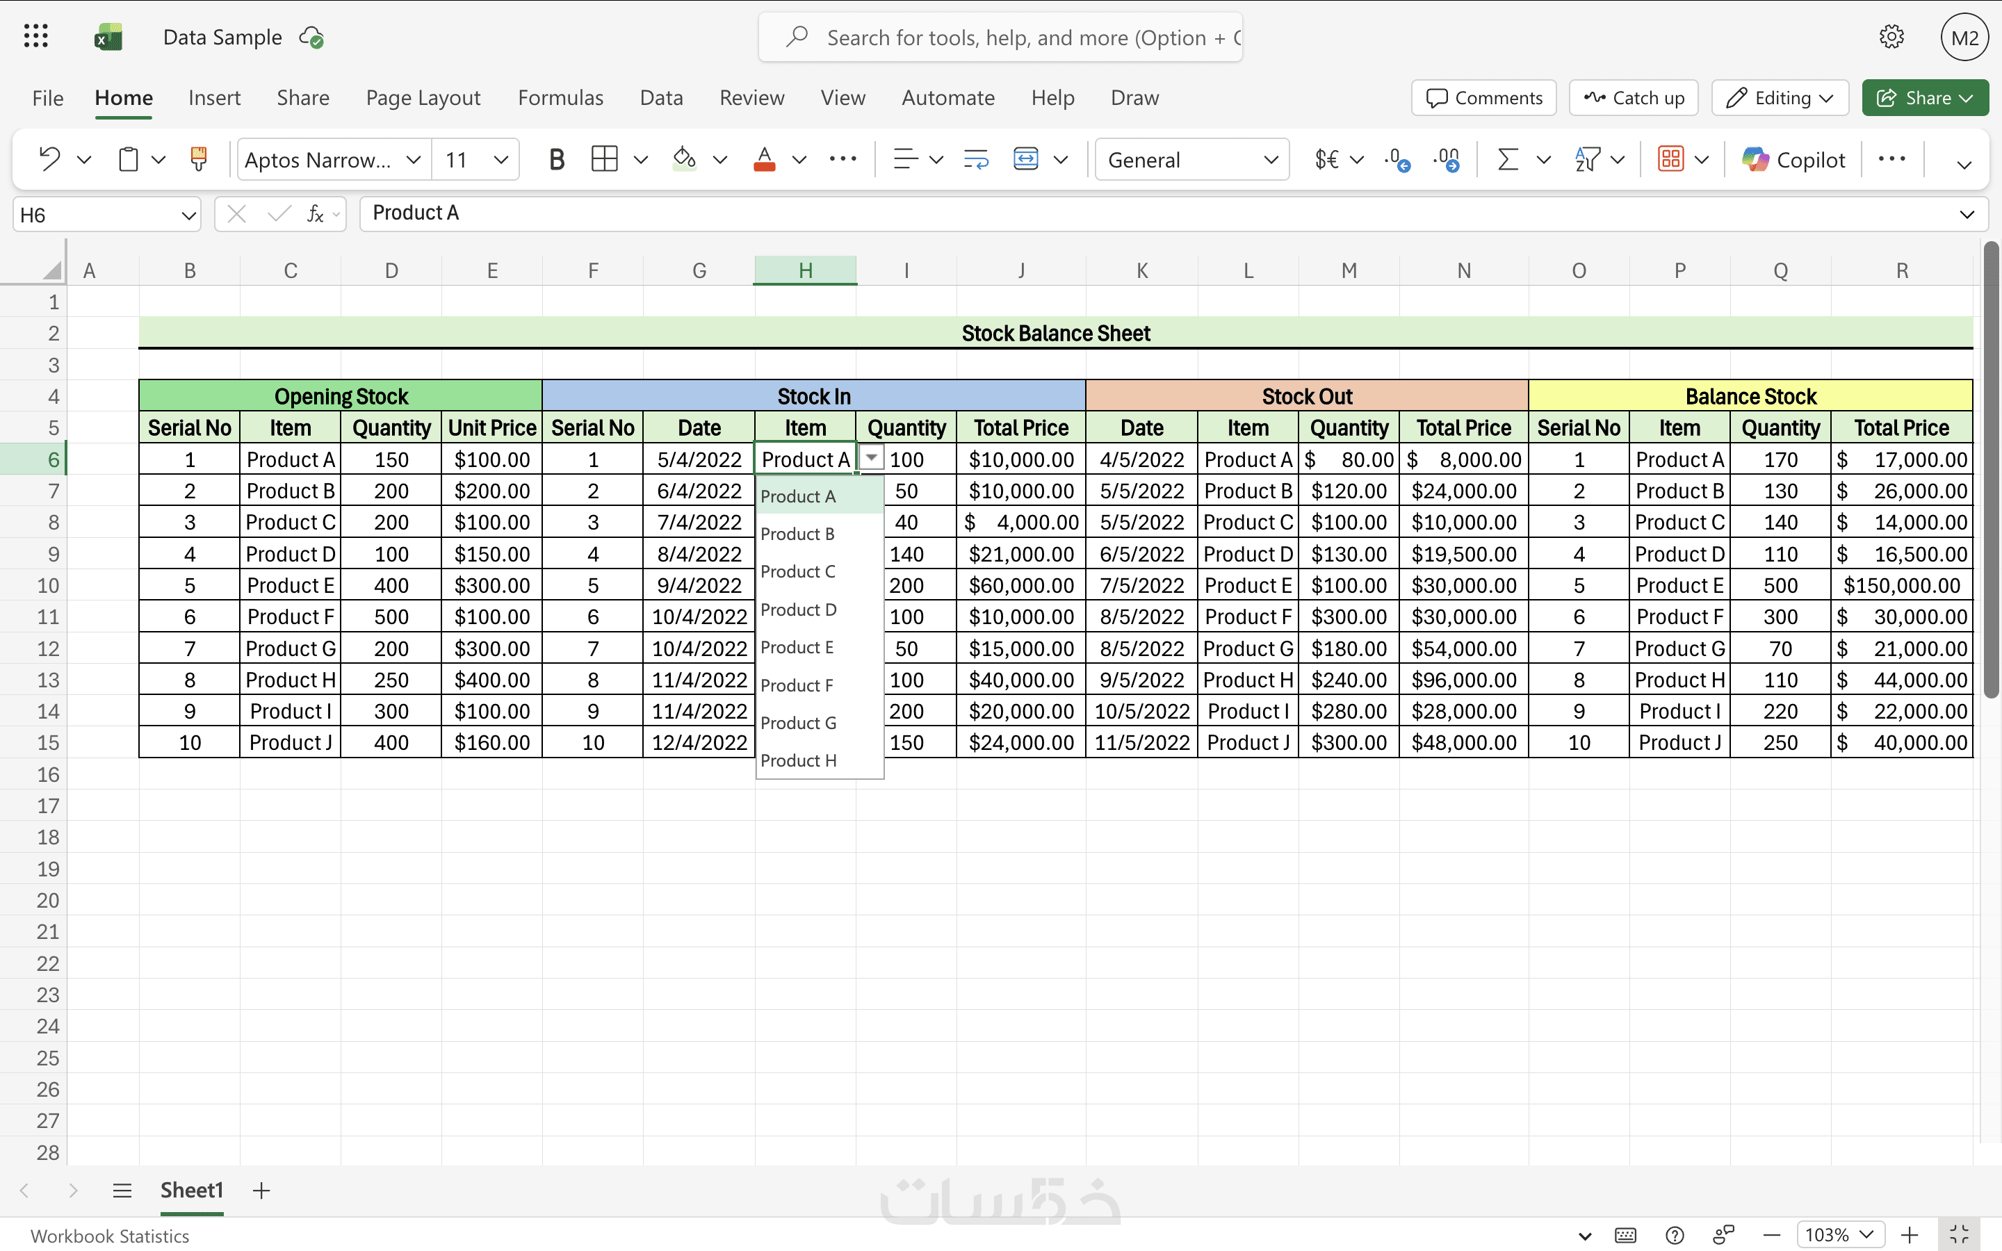This screenshot has width=2002, height=1251.
Task: Click the Catch up button
Action: click(x=1634, y=97)
